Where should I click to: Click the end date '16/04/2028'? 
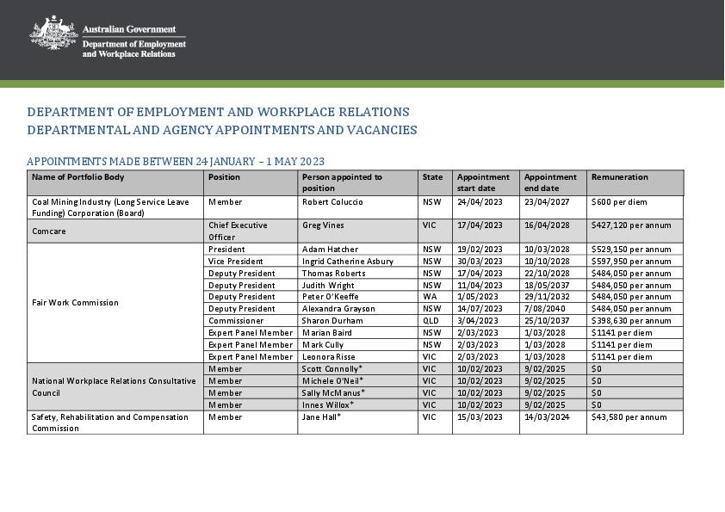pyautogui.click(x=547, y=225)
